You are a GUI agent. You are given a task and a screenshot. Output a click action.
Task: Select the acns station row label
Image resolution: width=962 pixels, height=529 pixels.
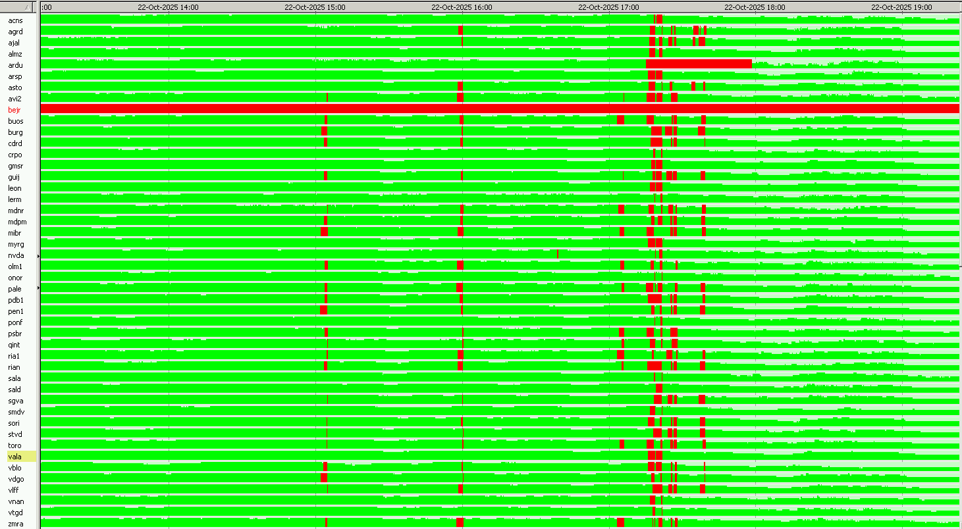(15, 20)
